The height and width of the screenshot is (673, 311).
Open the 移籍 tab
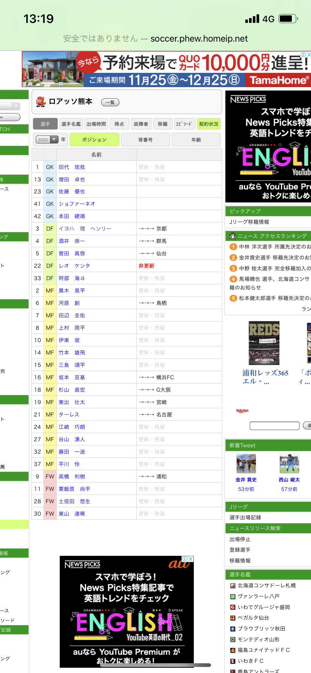[x=163, y=124]
